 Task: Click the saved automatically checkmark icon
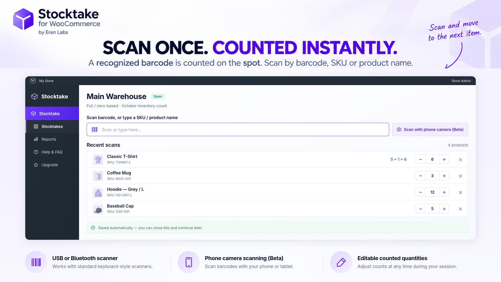coord(93,228)
